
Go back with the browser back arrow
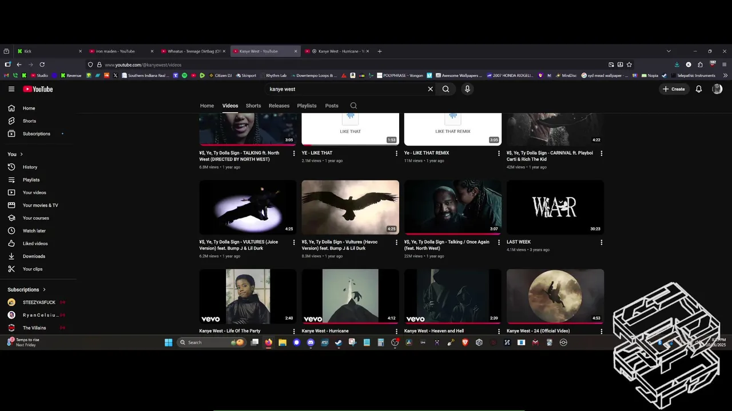coord(19,65)
